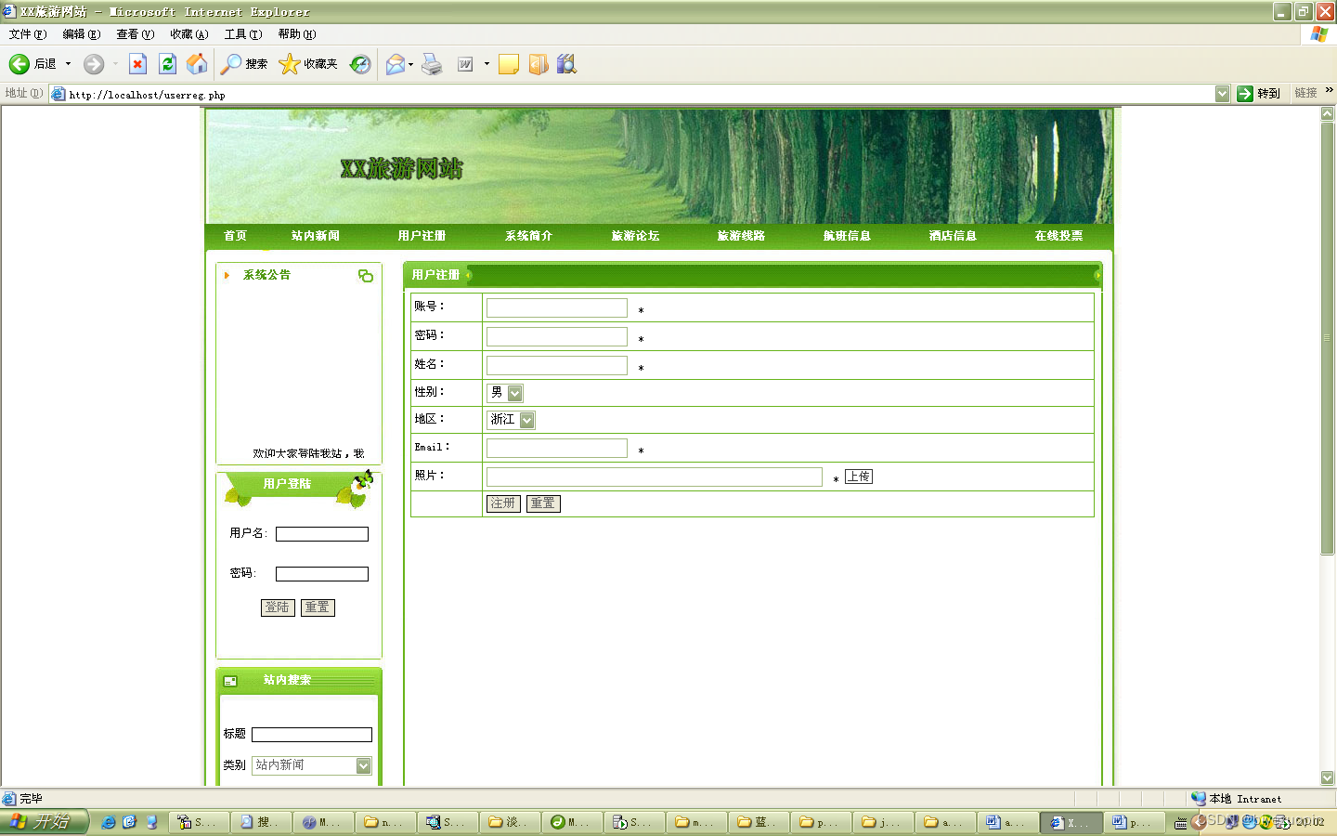This screenshot has height=836, width=1337.
Task: Click the 转到 green go arrow
Action: [1258, 94]
